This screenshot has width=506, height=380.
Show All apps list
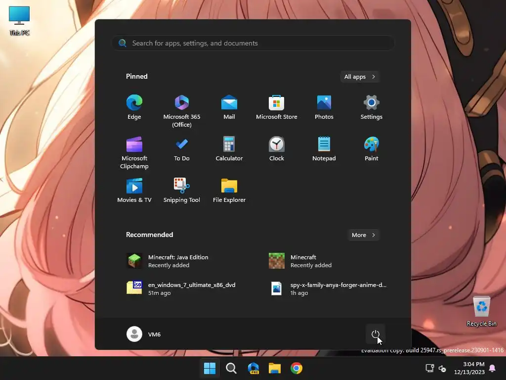(360, 77)
